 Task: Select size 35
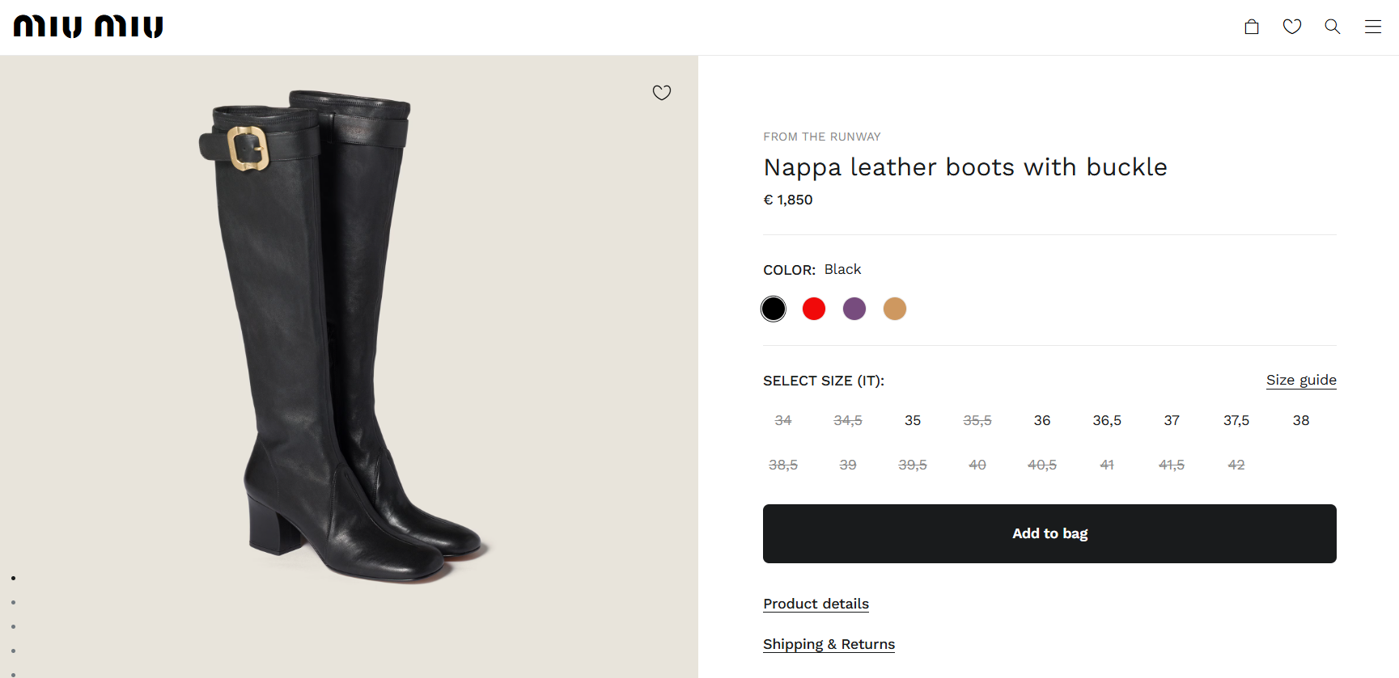[913, 420]
